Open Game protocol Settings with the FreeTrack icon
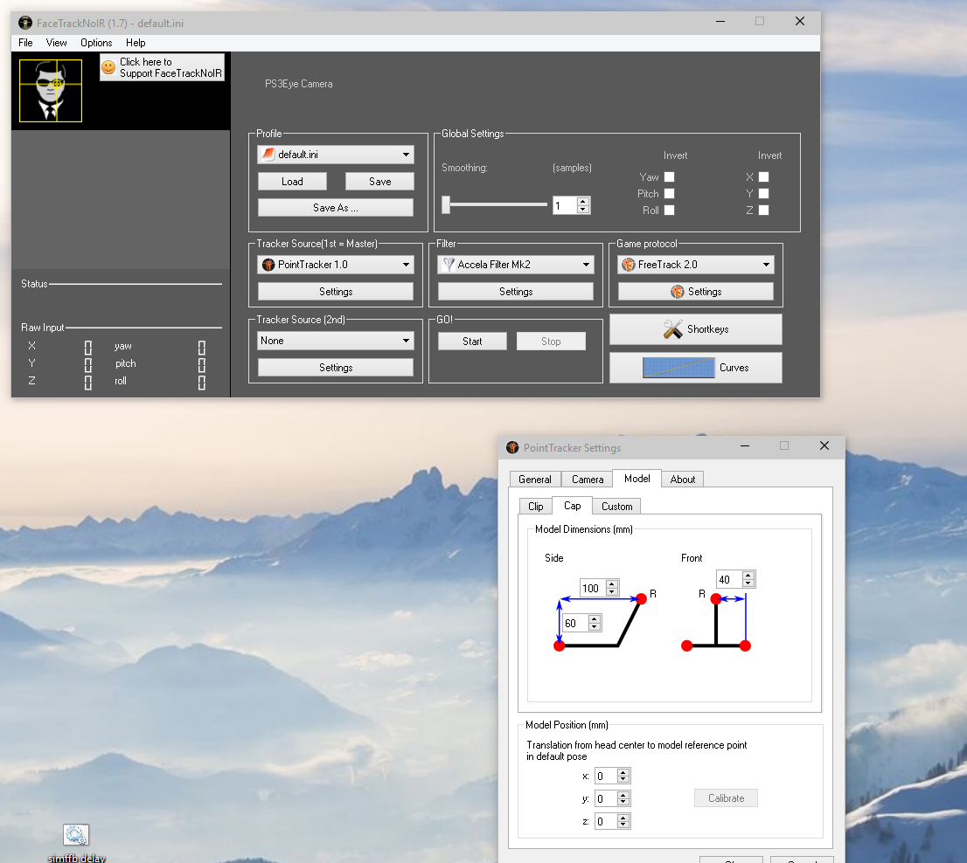This screenshot has width=967, height=863. click(x=677, y=292)
